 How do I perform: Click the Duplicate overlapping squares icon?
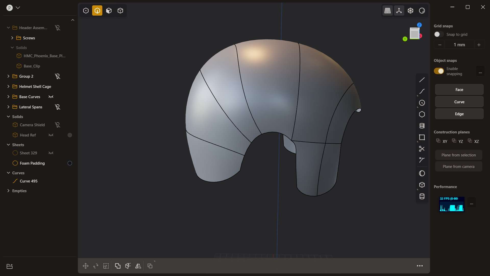coord(150,266)
